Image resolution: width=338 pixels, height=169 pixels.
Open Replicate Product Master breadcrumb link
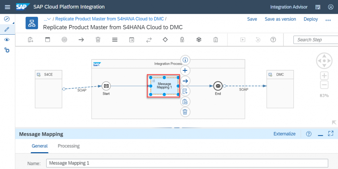[110, 19]
